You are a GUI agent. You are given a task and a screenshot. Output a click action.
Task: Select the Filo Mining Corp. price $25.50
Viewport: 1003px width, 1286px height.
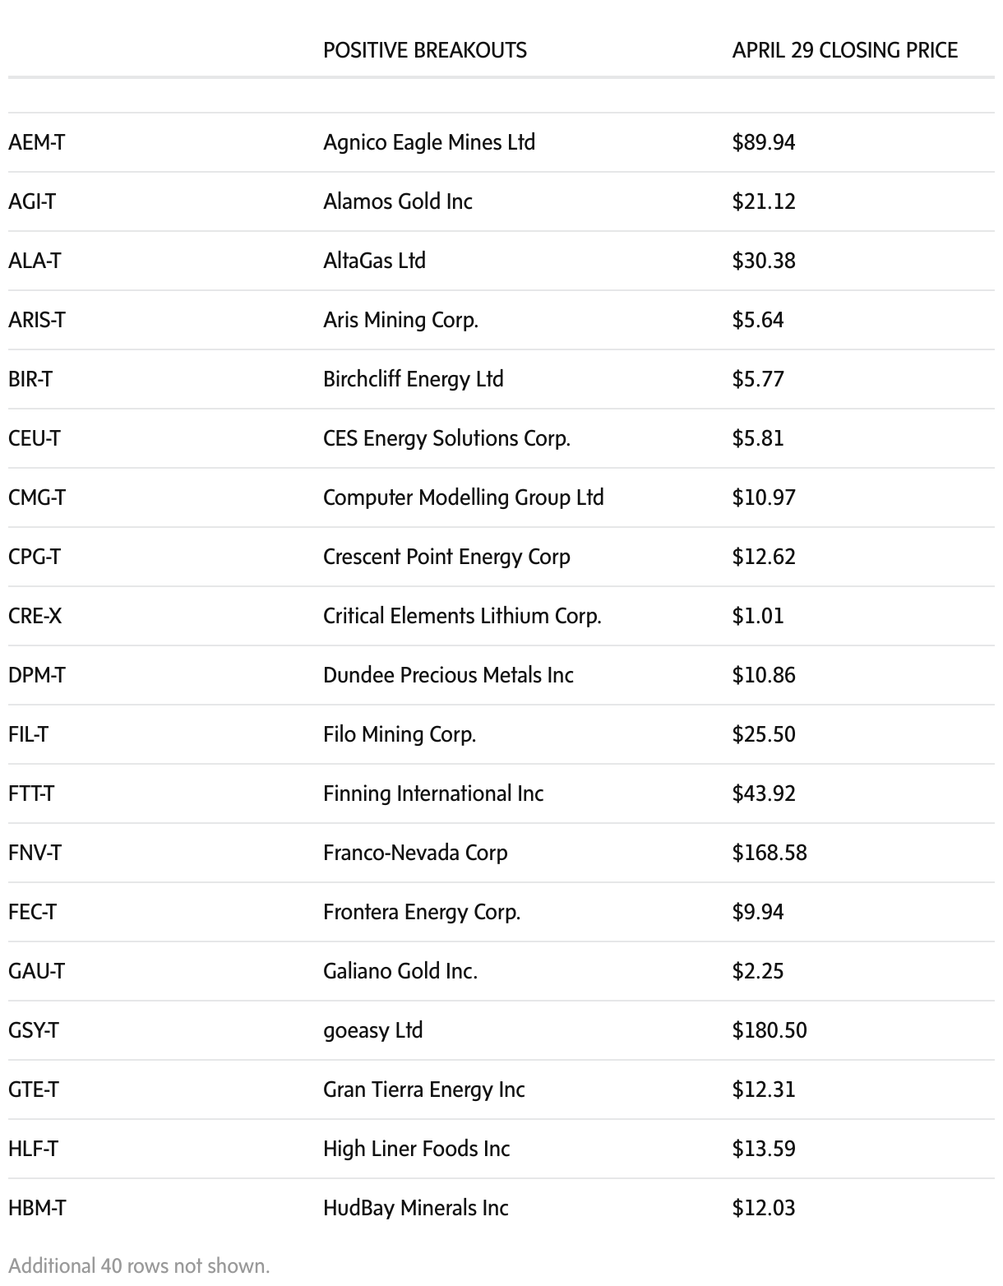tap(763, 734)
